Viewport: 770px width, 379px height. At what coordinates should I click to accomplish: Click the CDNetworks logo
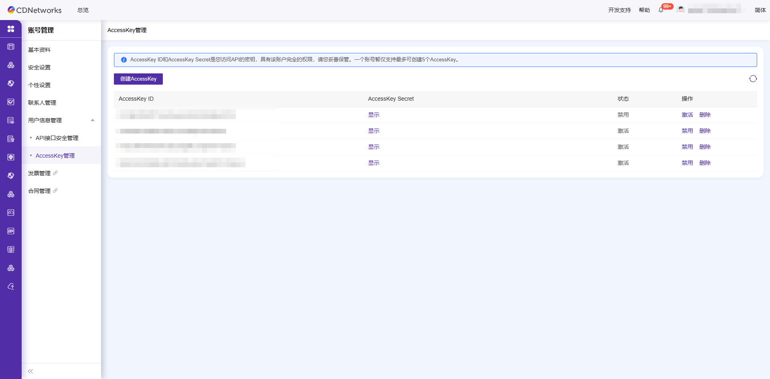pos(34,10)
